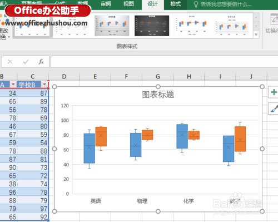Click the top-center chart resize handle
Viewport: 278px width, 222px height.
pyautogui.click(x=158, y=87)
